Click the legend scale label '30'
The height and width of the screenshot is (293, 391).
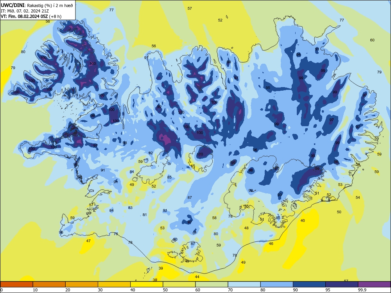tap(100, 290)
